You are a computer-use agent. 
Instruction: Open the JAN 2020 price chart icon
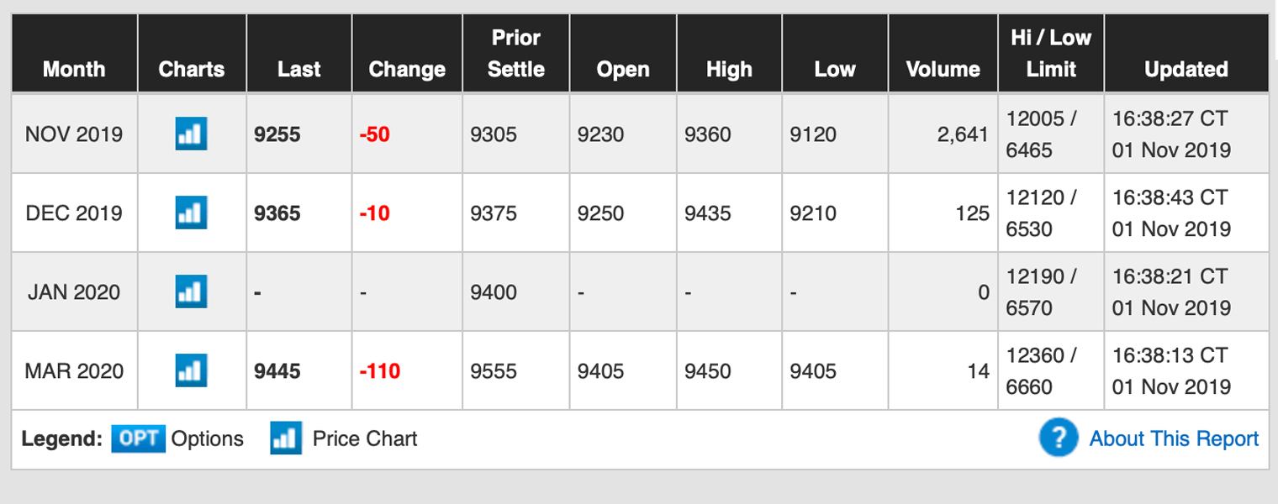(x=192, y=291)
